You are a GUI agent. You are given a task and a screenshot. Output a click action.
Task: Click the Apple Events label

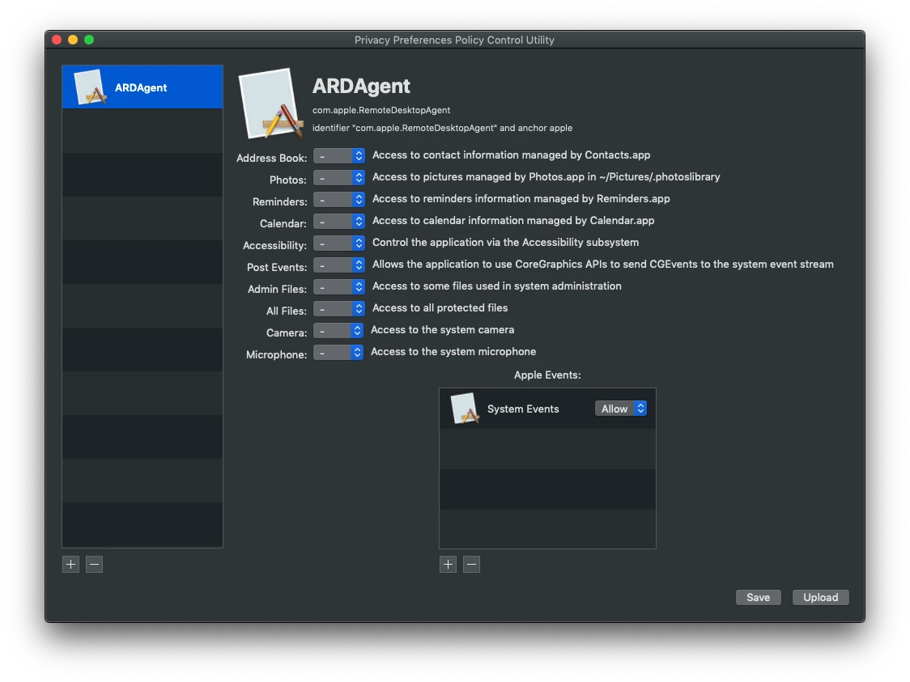[547, 375]
